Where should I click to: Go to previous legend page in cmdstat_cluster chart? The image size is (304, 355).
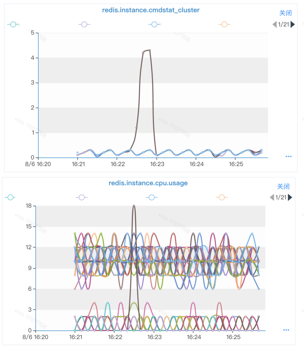pyautogui.click(x=274, y=25)
